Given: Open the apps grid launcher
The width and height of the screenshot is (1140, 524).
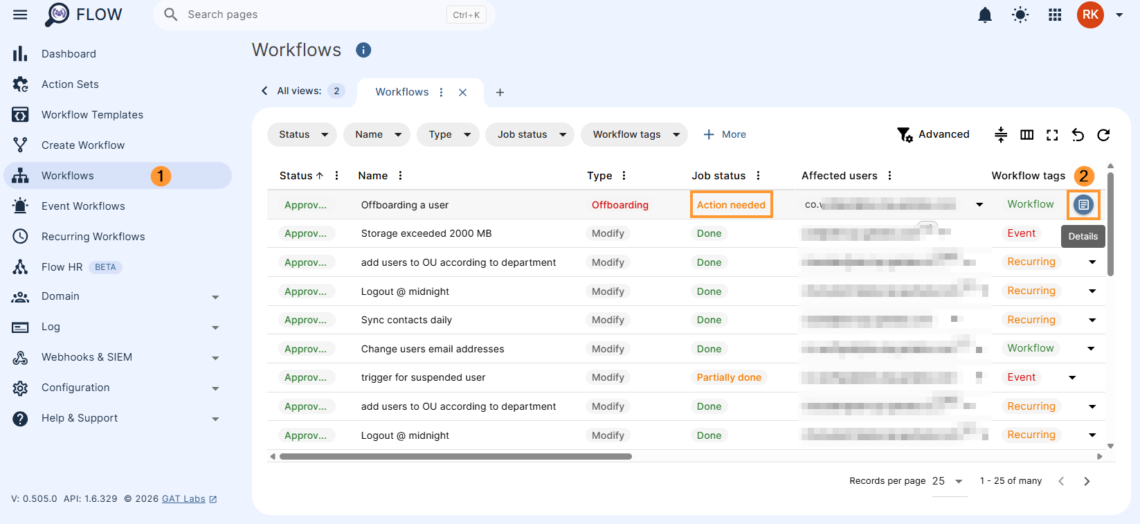Looking at the screenshot, I should point(1055,15).
